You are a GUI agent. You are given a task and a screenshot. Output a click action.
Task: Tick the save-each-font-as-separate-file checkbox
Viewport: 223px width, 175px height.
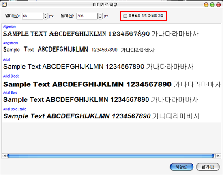tap(125, 16)
